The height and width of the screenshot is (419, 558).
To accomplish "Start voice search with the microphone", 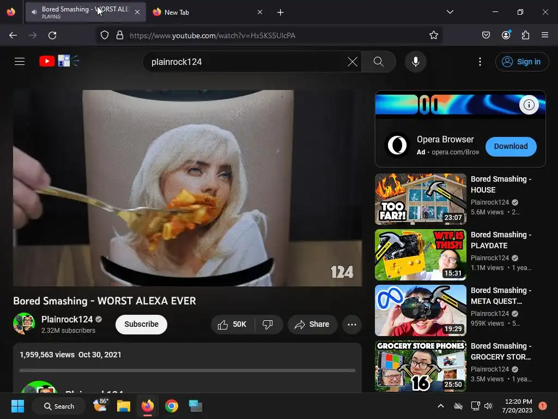I will pyautogui.click(x=416, y=62).
